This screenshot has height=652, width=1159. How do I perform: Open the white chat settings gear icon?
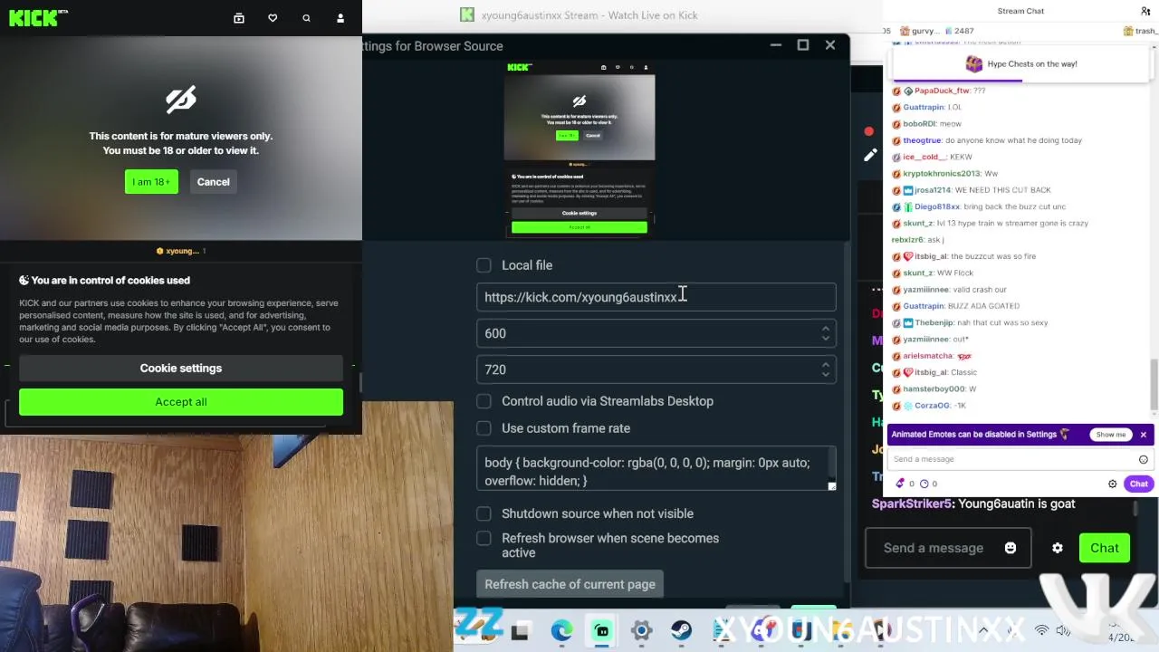(x=1113, y=484)
